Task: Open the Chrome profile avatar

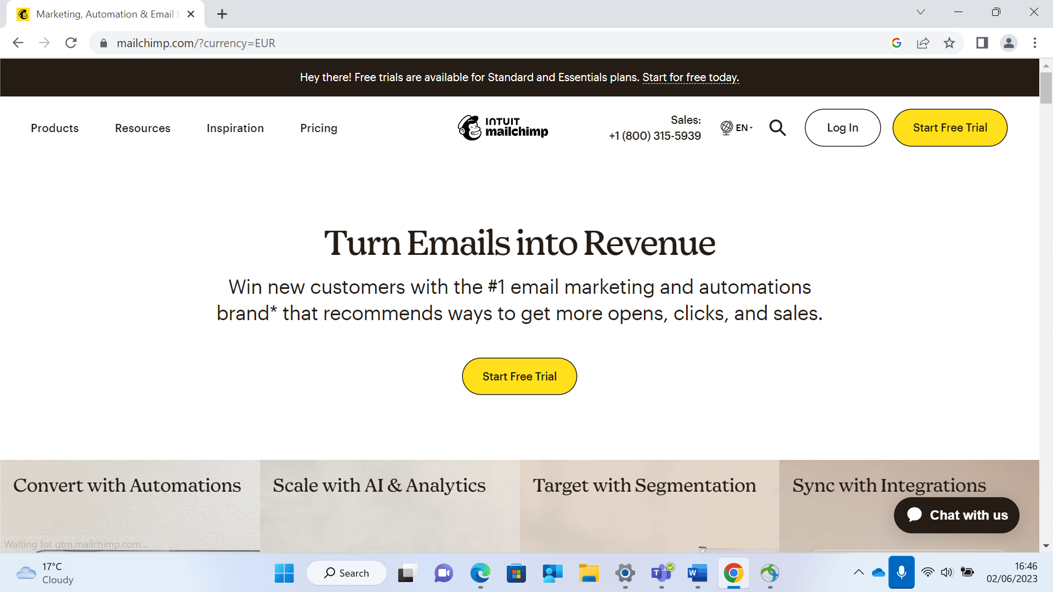Action: click(x=1009, y=43)
